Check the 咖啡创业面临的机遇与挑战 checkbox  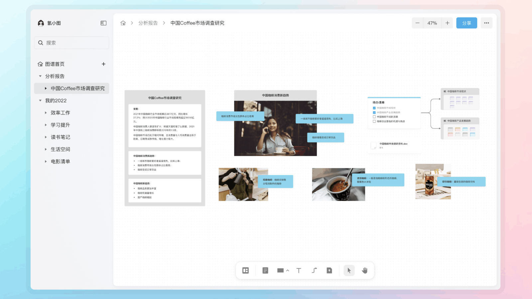point(374,121)
